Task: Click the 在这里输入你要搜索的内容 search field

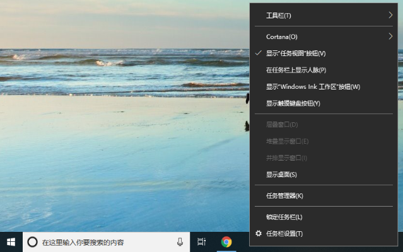Action: (x=101, y=242)
